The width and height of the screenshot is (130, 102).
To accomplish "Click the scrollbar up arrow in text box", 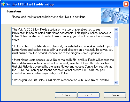I will coord(116,30).
